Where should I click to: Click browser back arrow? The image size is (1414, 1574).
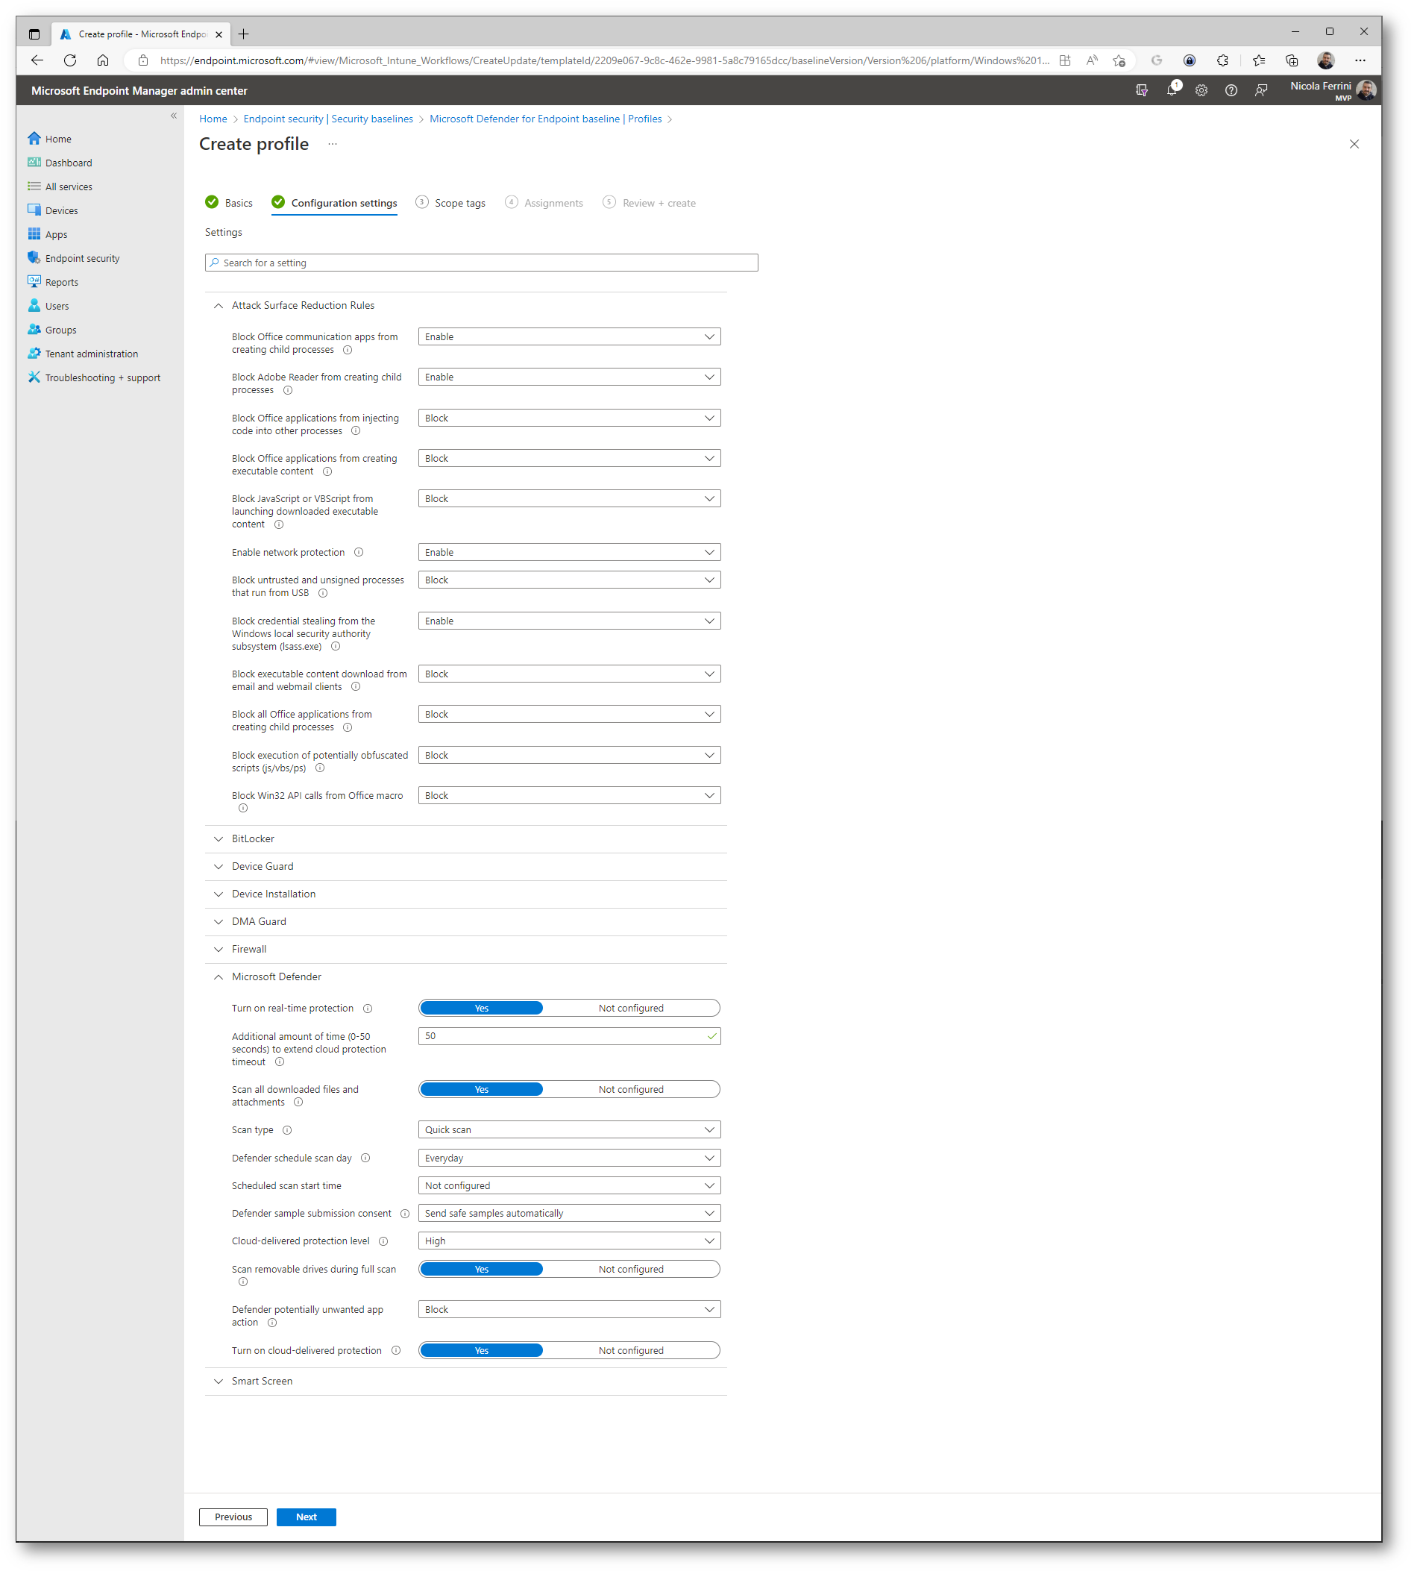[37, 60]
